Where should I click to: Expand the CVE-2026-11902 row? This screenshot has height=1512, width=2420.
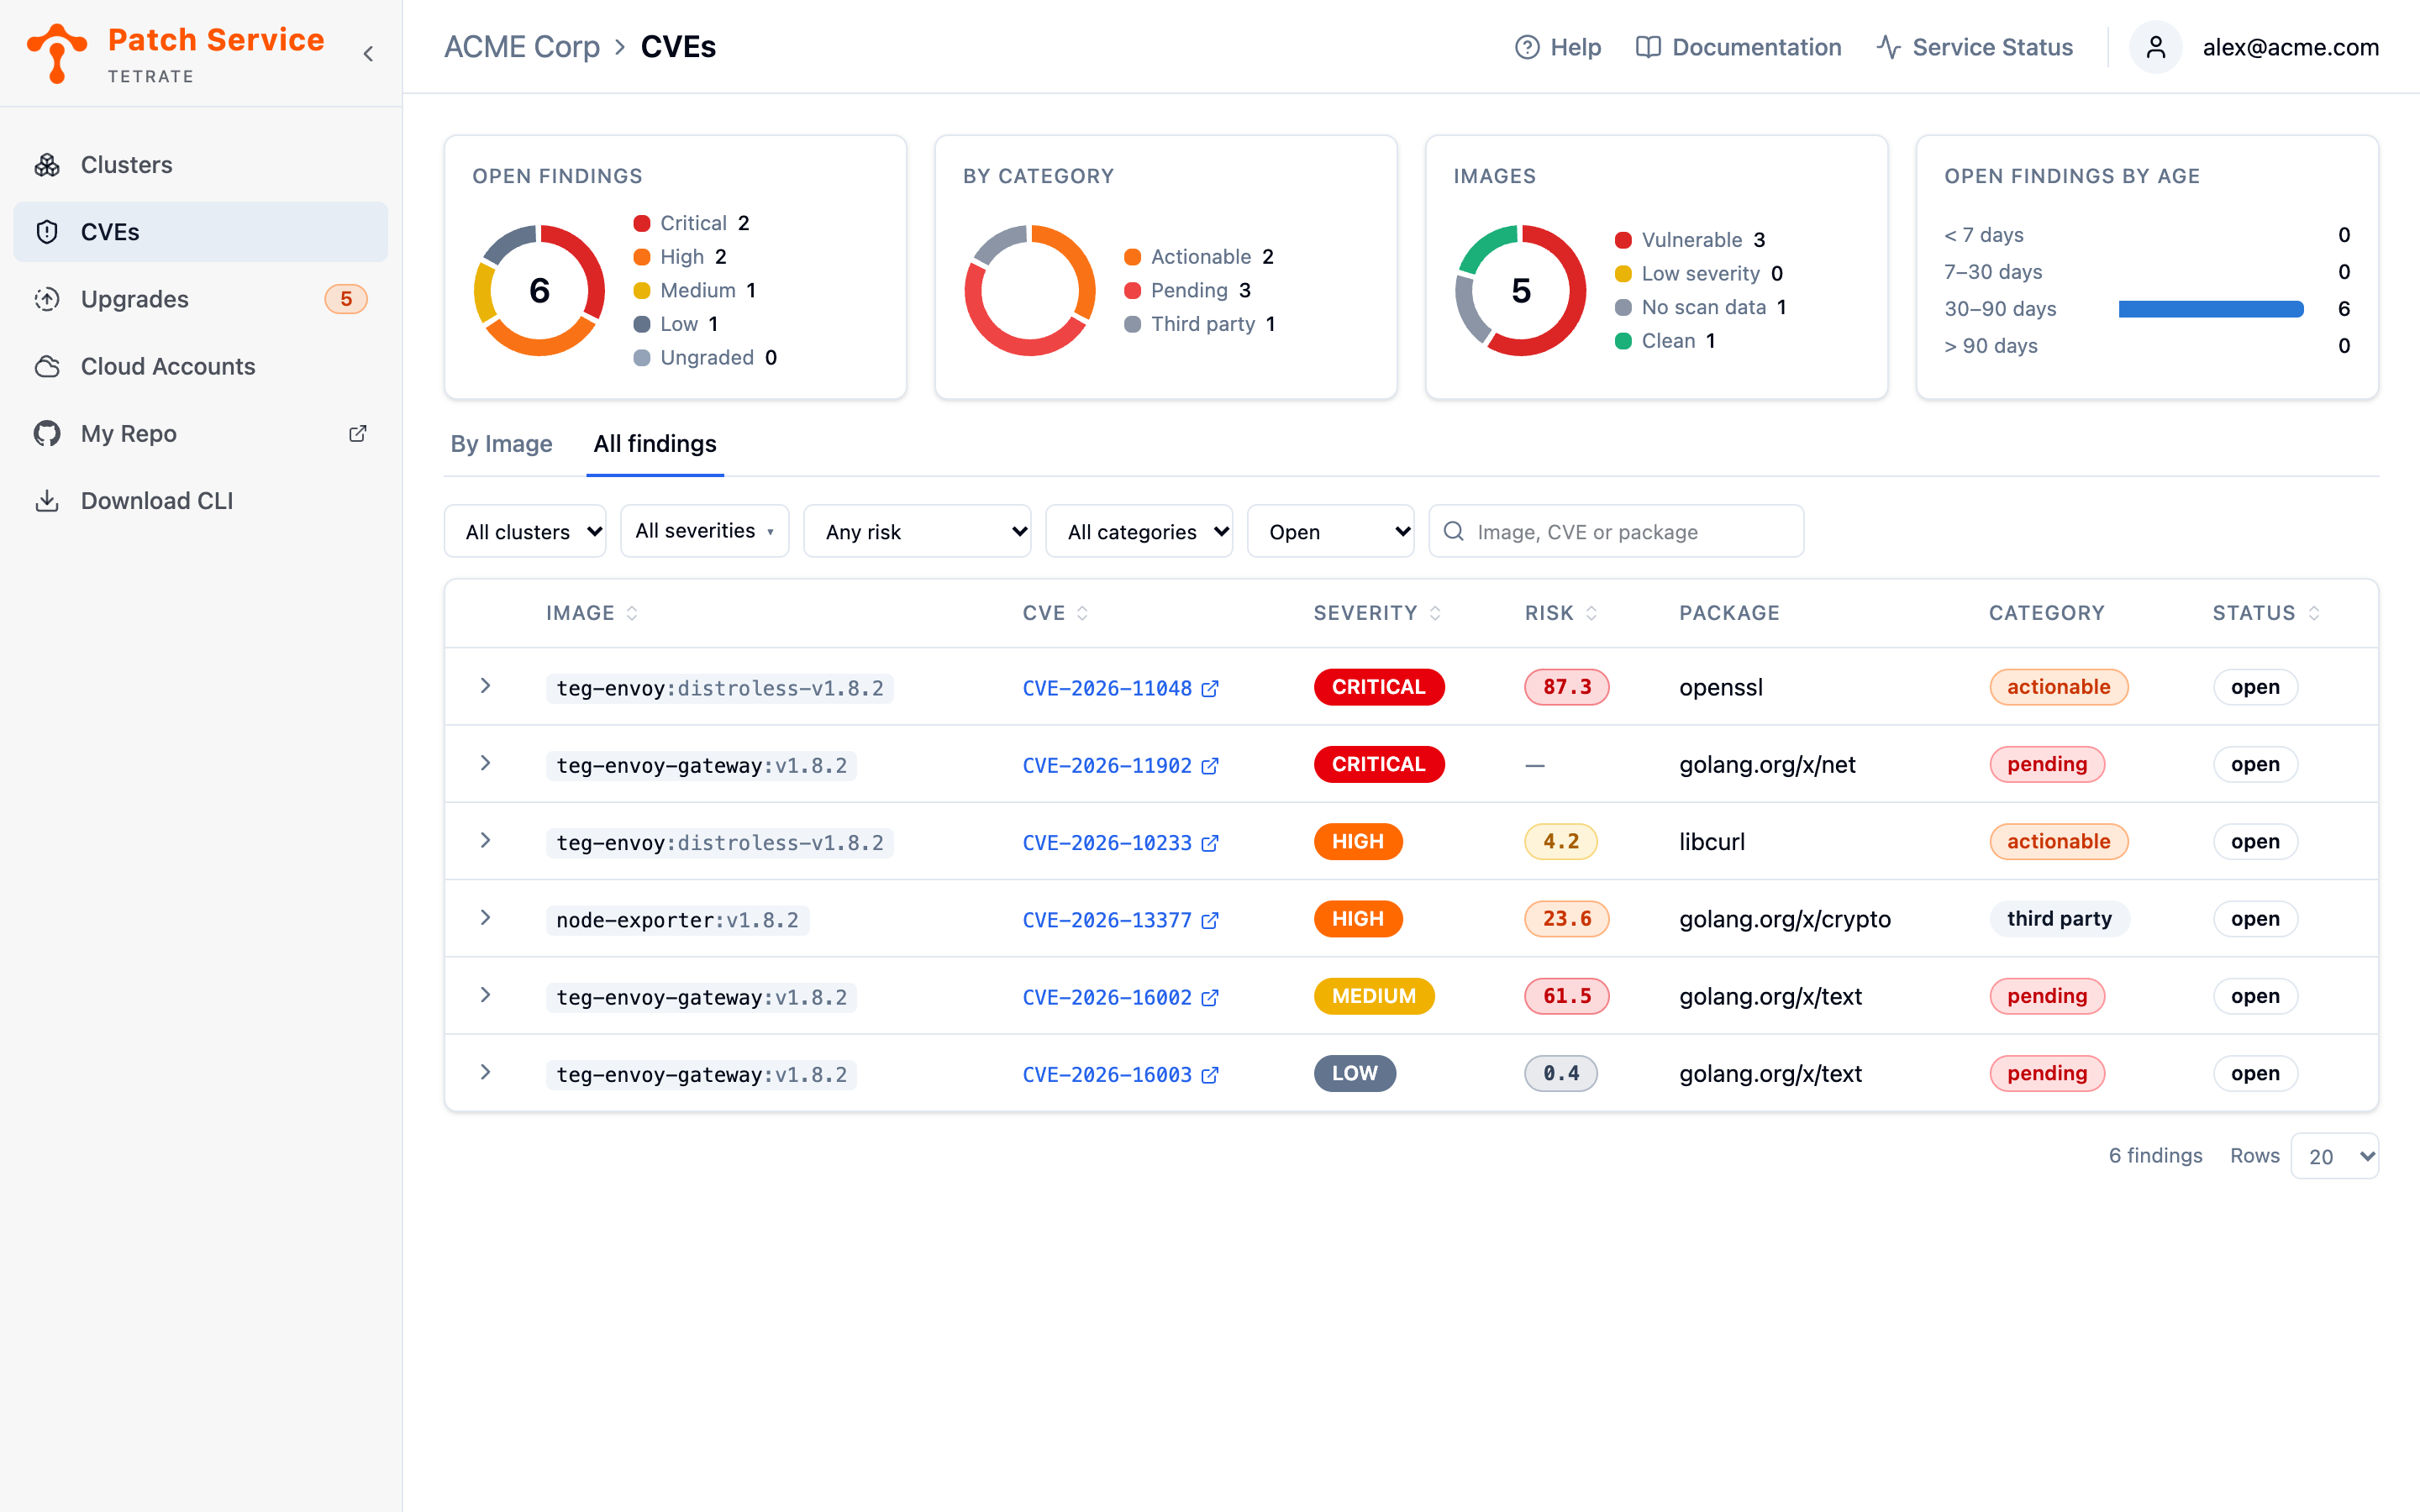point(485,763)
